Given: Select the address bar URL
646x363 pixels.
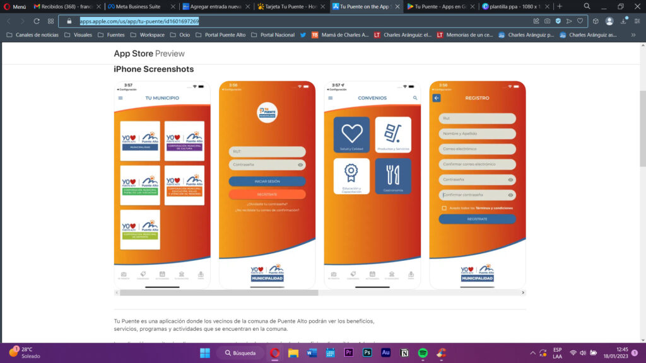Looking at the screenshot, I should click(139, 21).
